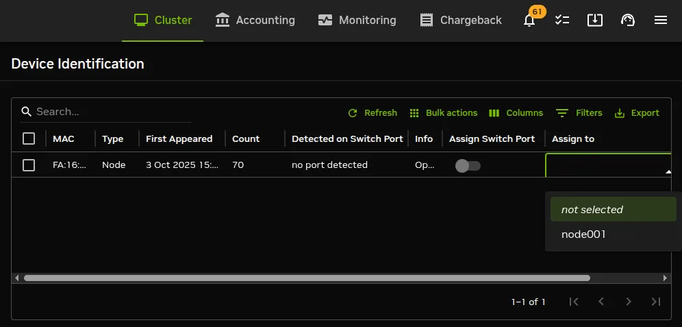This screenshot has height=327, width=682.
Task: Click the Info column header
Action: pyautogui.click(x=424, y=139)
